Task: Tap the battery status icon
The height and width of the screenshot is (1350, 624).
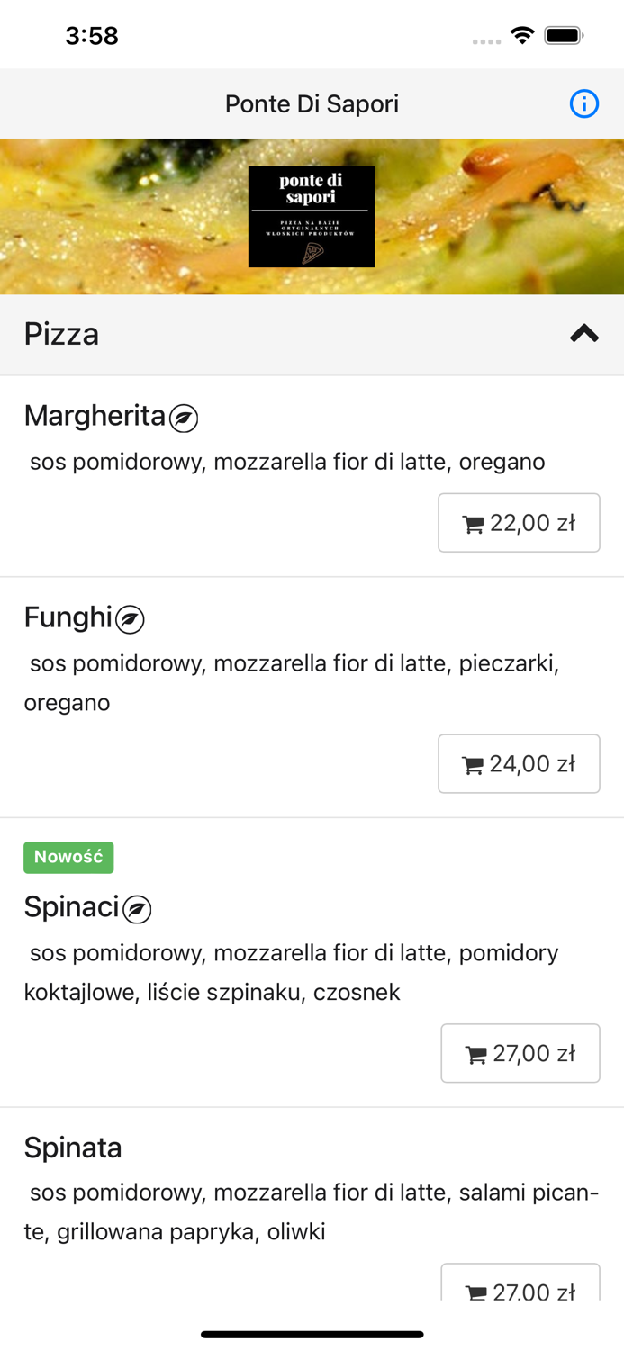Action: (564, 36)
